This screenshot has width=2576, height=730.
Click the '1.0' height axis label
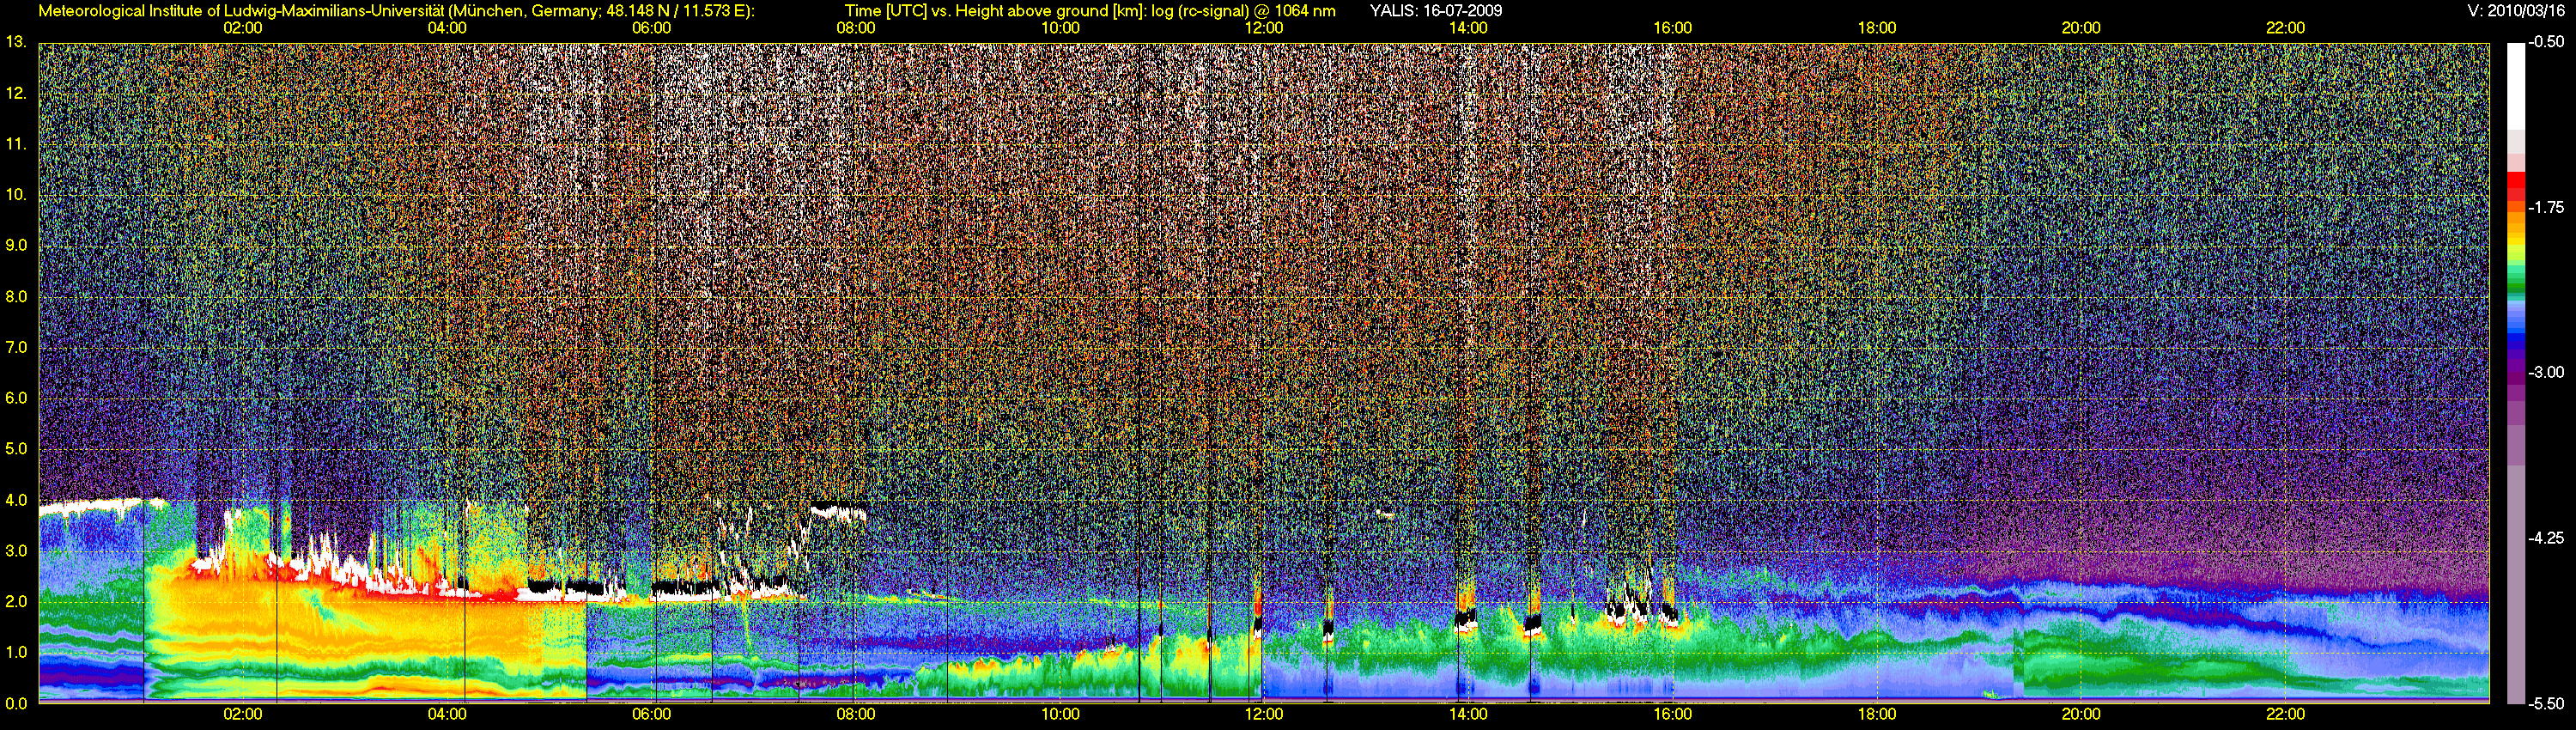point(16,652)
